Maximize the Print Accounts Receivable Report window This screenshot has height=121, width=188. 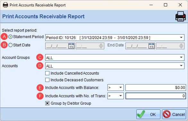(166, 5)
